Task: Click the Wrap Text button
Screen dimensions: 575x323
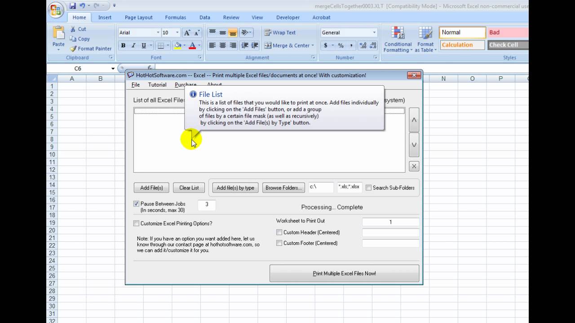Action: (x=279, y=33)
